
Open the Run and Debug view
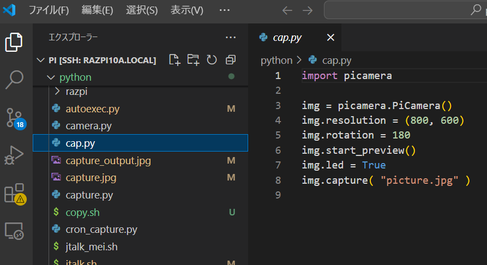14,155
